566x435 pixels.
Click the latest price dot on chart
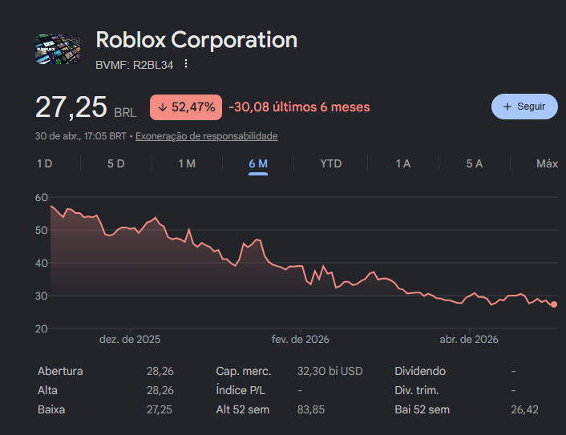pyautogui.click(x=554, y=304)
